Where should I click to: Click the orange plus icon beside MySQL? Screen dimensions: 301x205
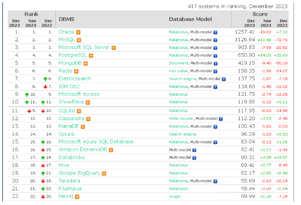(x=79, y=40)
